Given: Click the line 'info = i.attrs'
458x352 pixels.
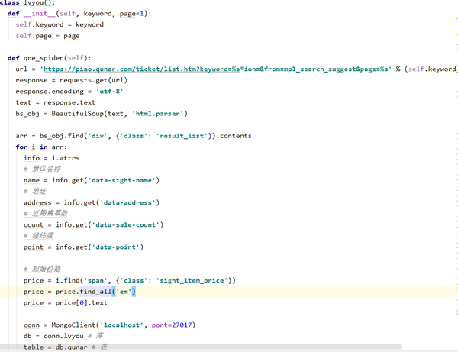Looking at the screenshot, I should pyautogui.click(x=51, y=158).
